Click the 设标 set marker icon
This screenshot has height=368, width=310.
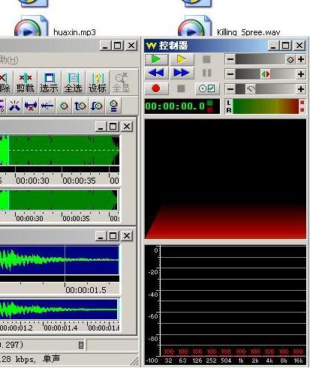(98, 82)
